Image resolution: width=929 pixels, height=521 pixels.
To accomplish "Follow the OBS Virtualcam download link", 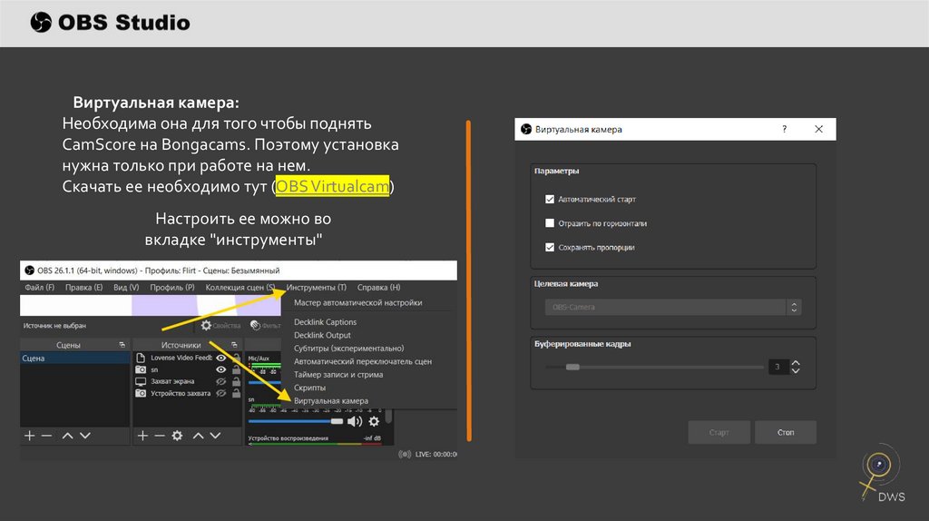I will pos(333,186).
